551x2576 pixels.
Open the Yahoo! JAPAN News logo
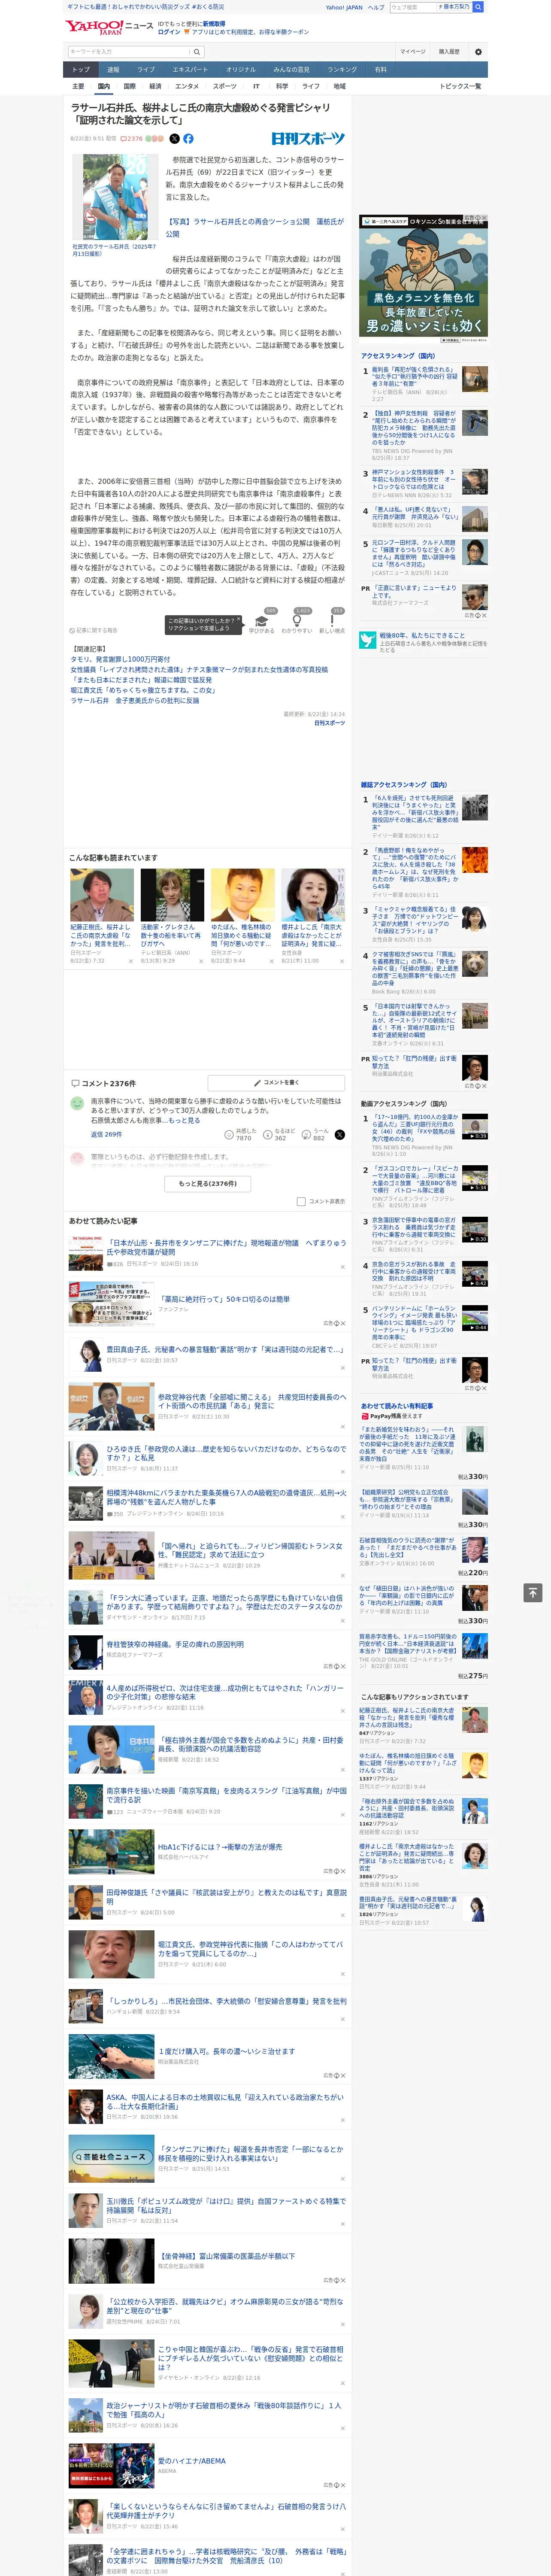110,27
